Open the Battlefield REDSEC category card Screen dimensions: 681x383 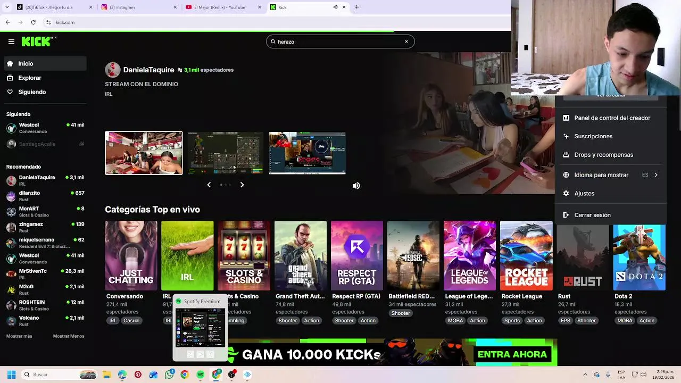[413, 255]
